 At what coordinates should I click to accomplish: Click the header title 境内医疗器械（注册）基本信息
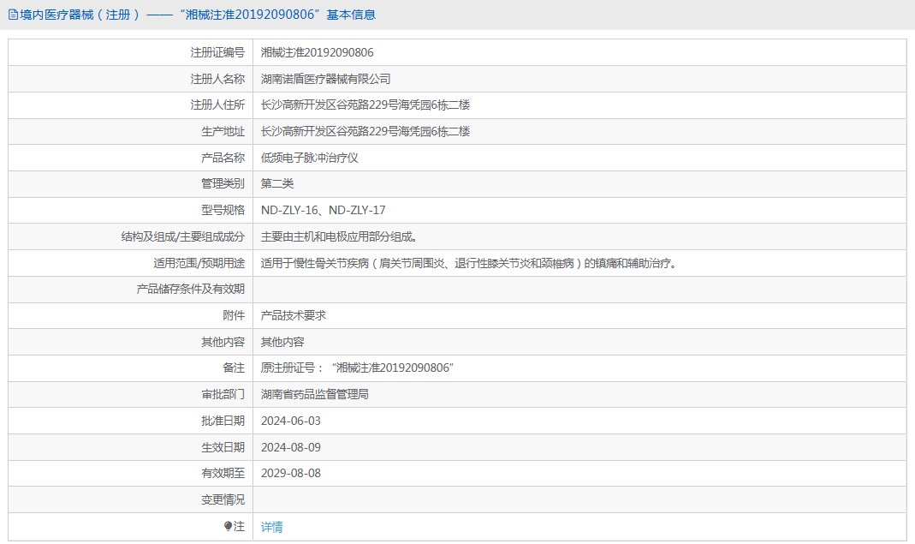click(x=198, y=15)
